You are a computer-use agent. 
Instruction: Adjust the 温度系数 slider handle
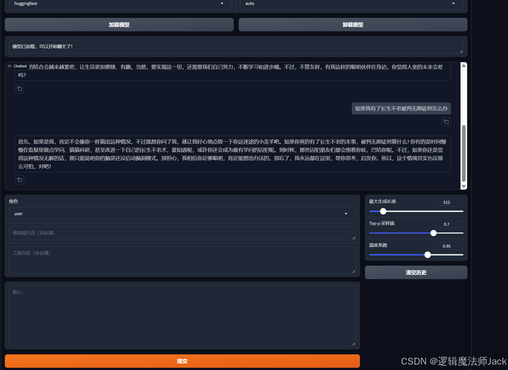(x=428, y=255)
